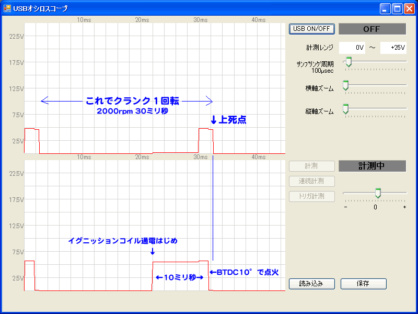This screenshot has height=314, width=418.
Task: Click the USB ON/OFF button
Action: coord(311,29)
